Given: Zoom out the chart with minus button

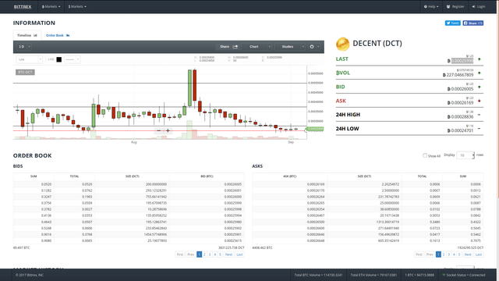Looking at the screenshot, I should tap(159, 130).
